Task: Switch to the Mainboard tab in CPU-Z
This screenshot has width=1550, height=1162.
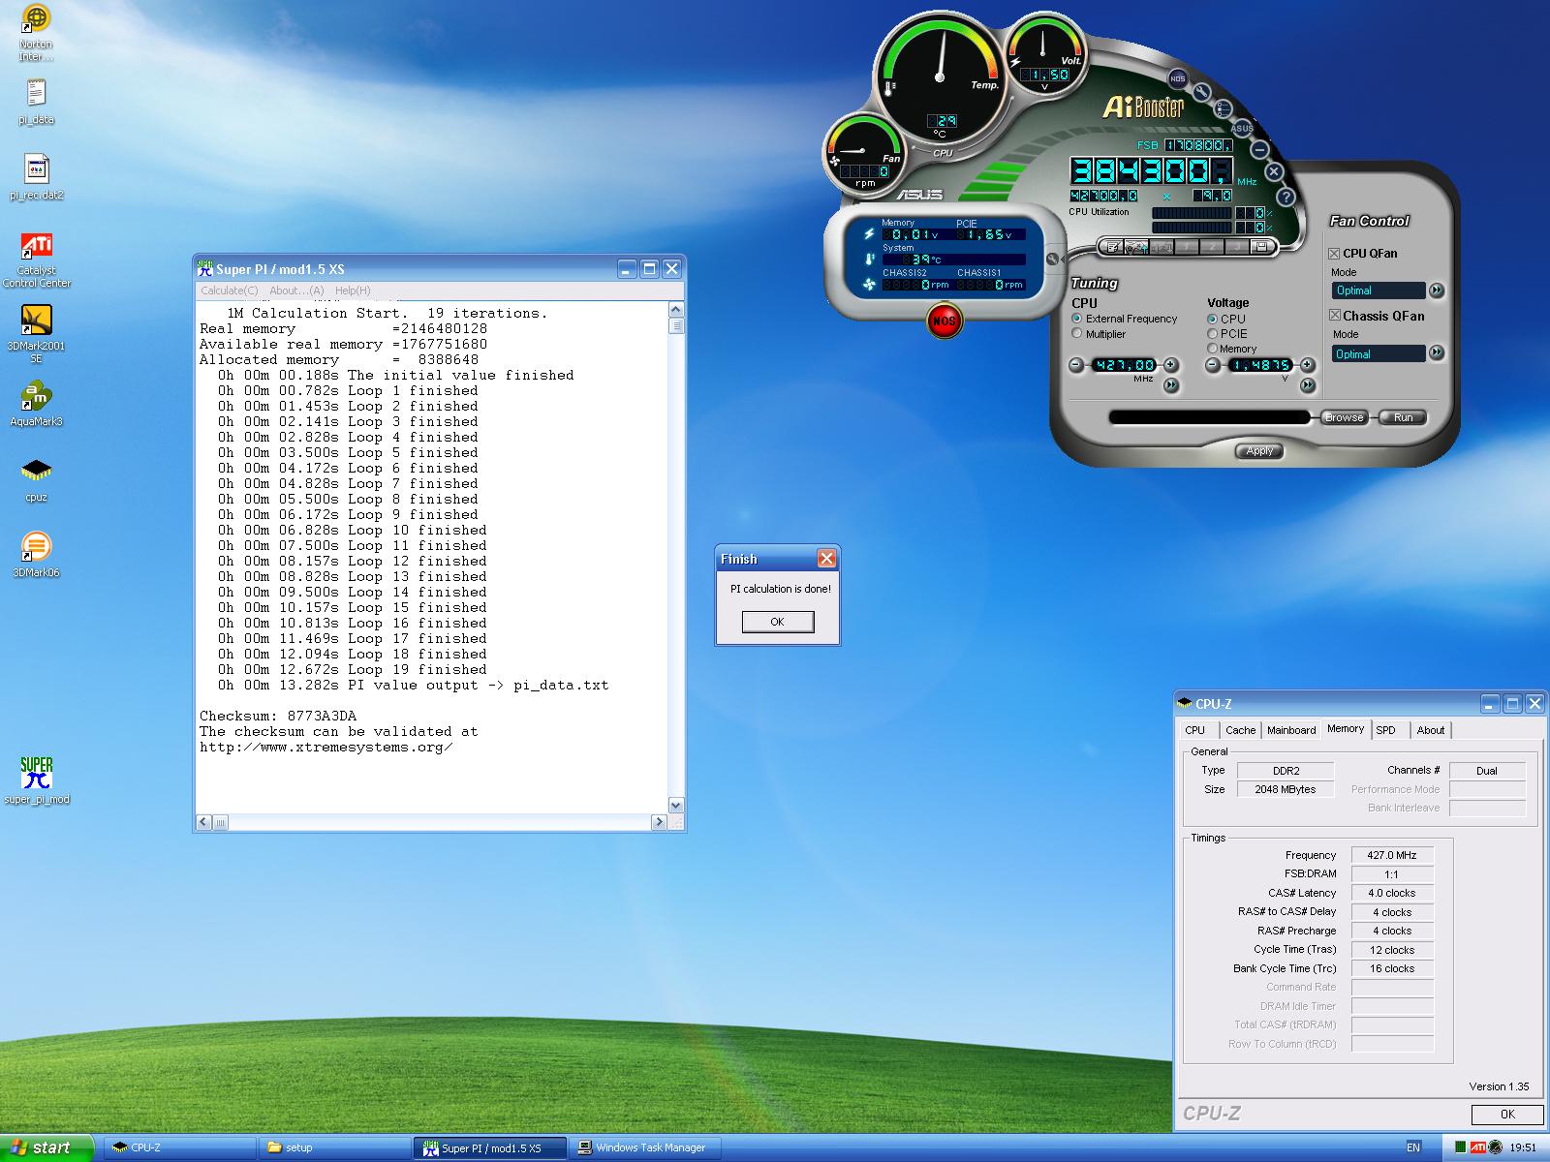Action: (1291, 730)
